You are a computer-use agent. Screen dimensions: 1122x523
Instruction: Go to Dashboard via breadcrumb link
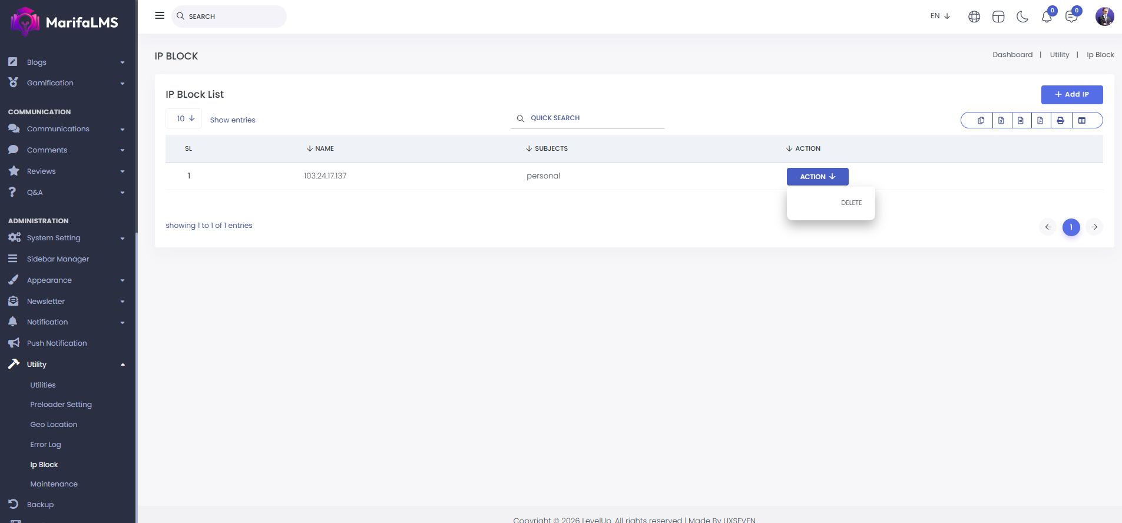(x=1012, y=55)
